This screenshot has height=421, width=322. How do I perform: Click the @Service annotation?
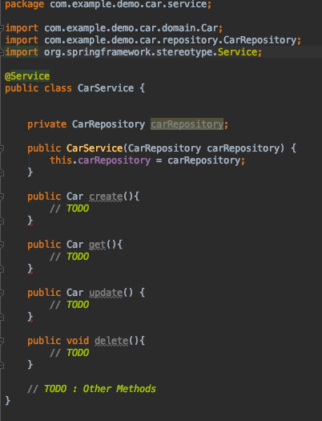pyautogui.click(x=27, y=76)
